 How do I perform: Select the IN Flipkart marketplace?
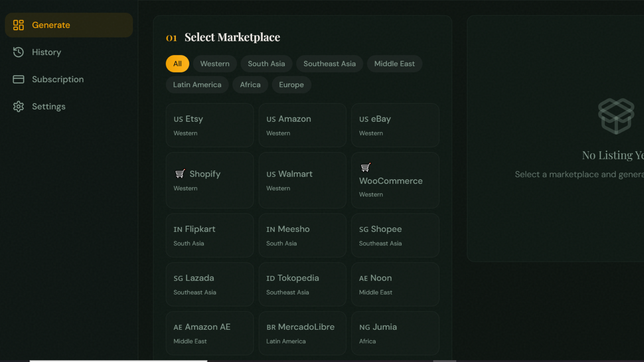point(209,235)
